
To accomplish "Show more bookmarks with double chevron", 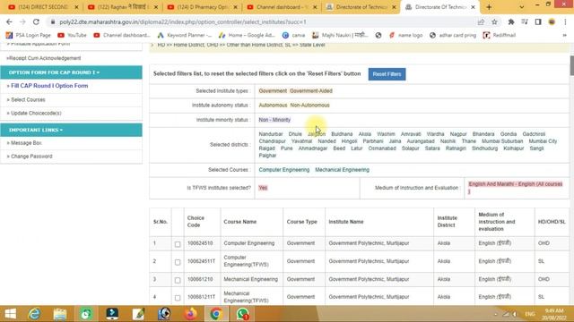I will click(564, 35).
